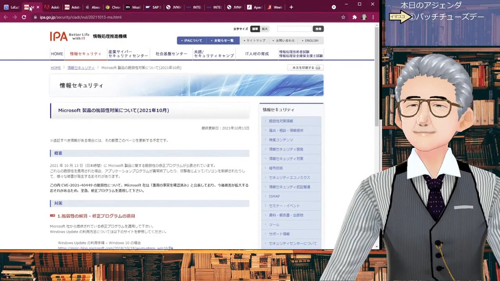Screen dimensions: 500x281
Task: Switch to the SAP tab
Action: click(x=153, y=7)
